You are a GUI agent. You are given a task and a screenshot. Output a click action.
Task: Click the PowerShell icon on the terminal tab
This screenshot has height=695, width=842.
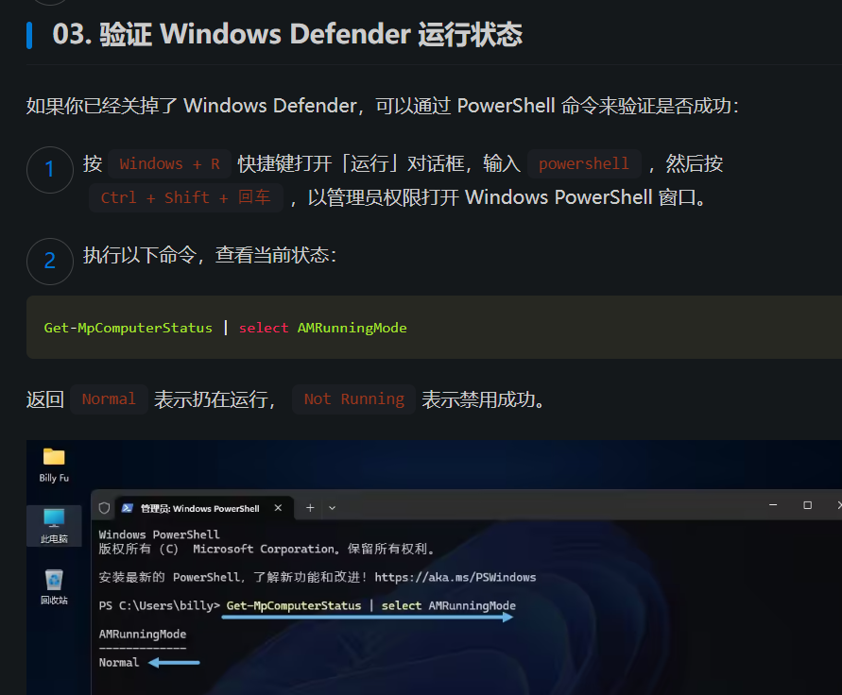click(x=127, y=508)
